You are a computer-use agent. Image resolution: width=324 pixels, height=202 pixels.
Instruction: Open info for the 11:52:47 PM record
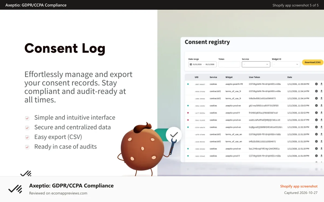point(316,120)
